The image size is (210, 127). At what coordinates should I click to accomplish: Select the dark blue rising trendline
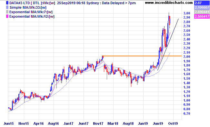click(x=168, y=44)
